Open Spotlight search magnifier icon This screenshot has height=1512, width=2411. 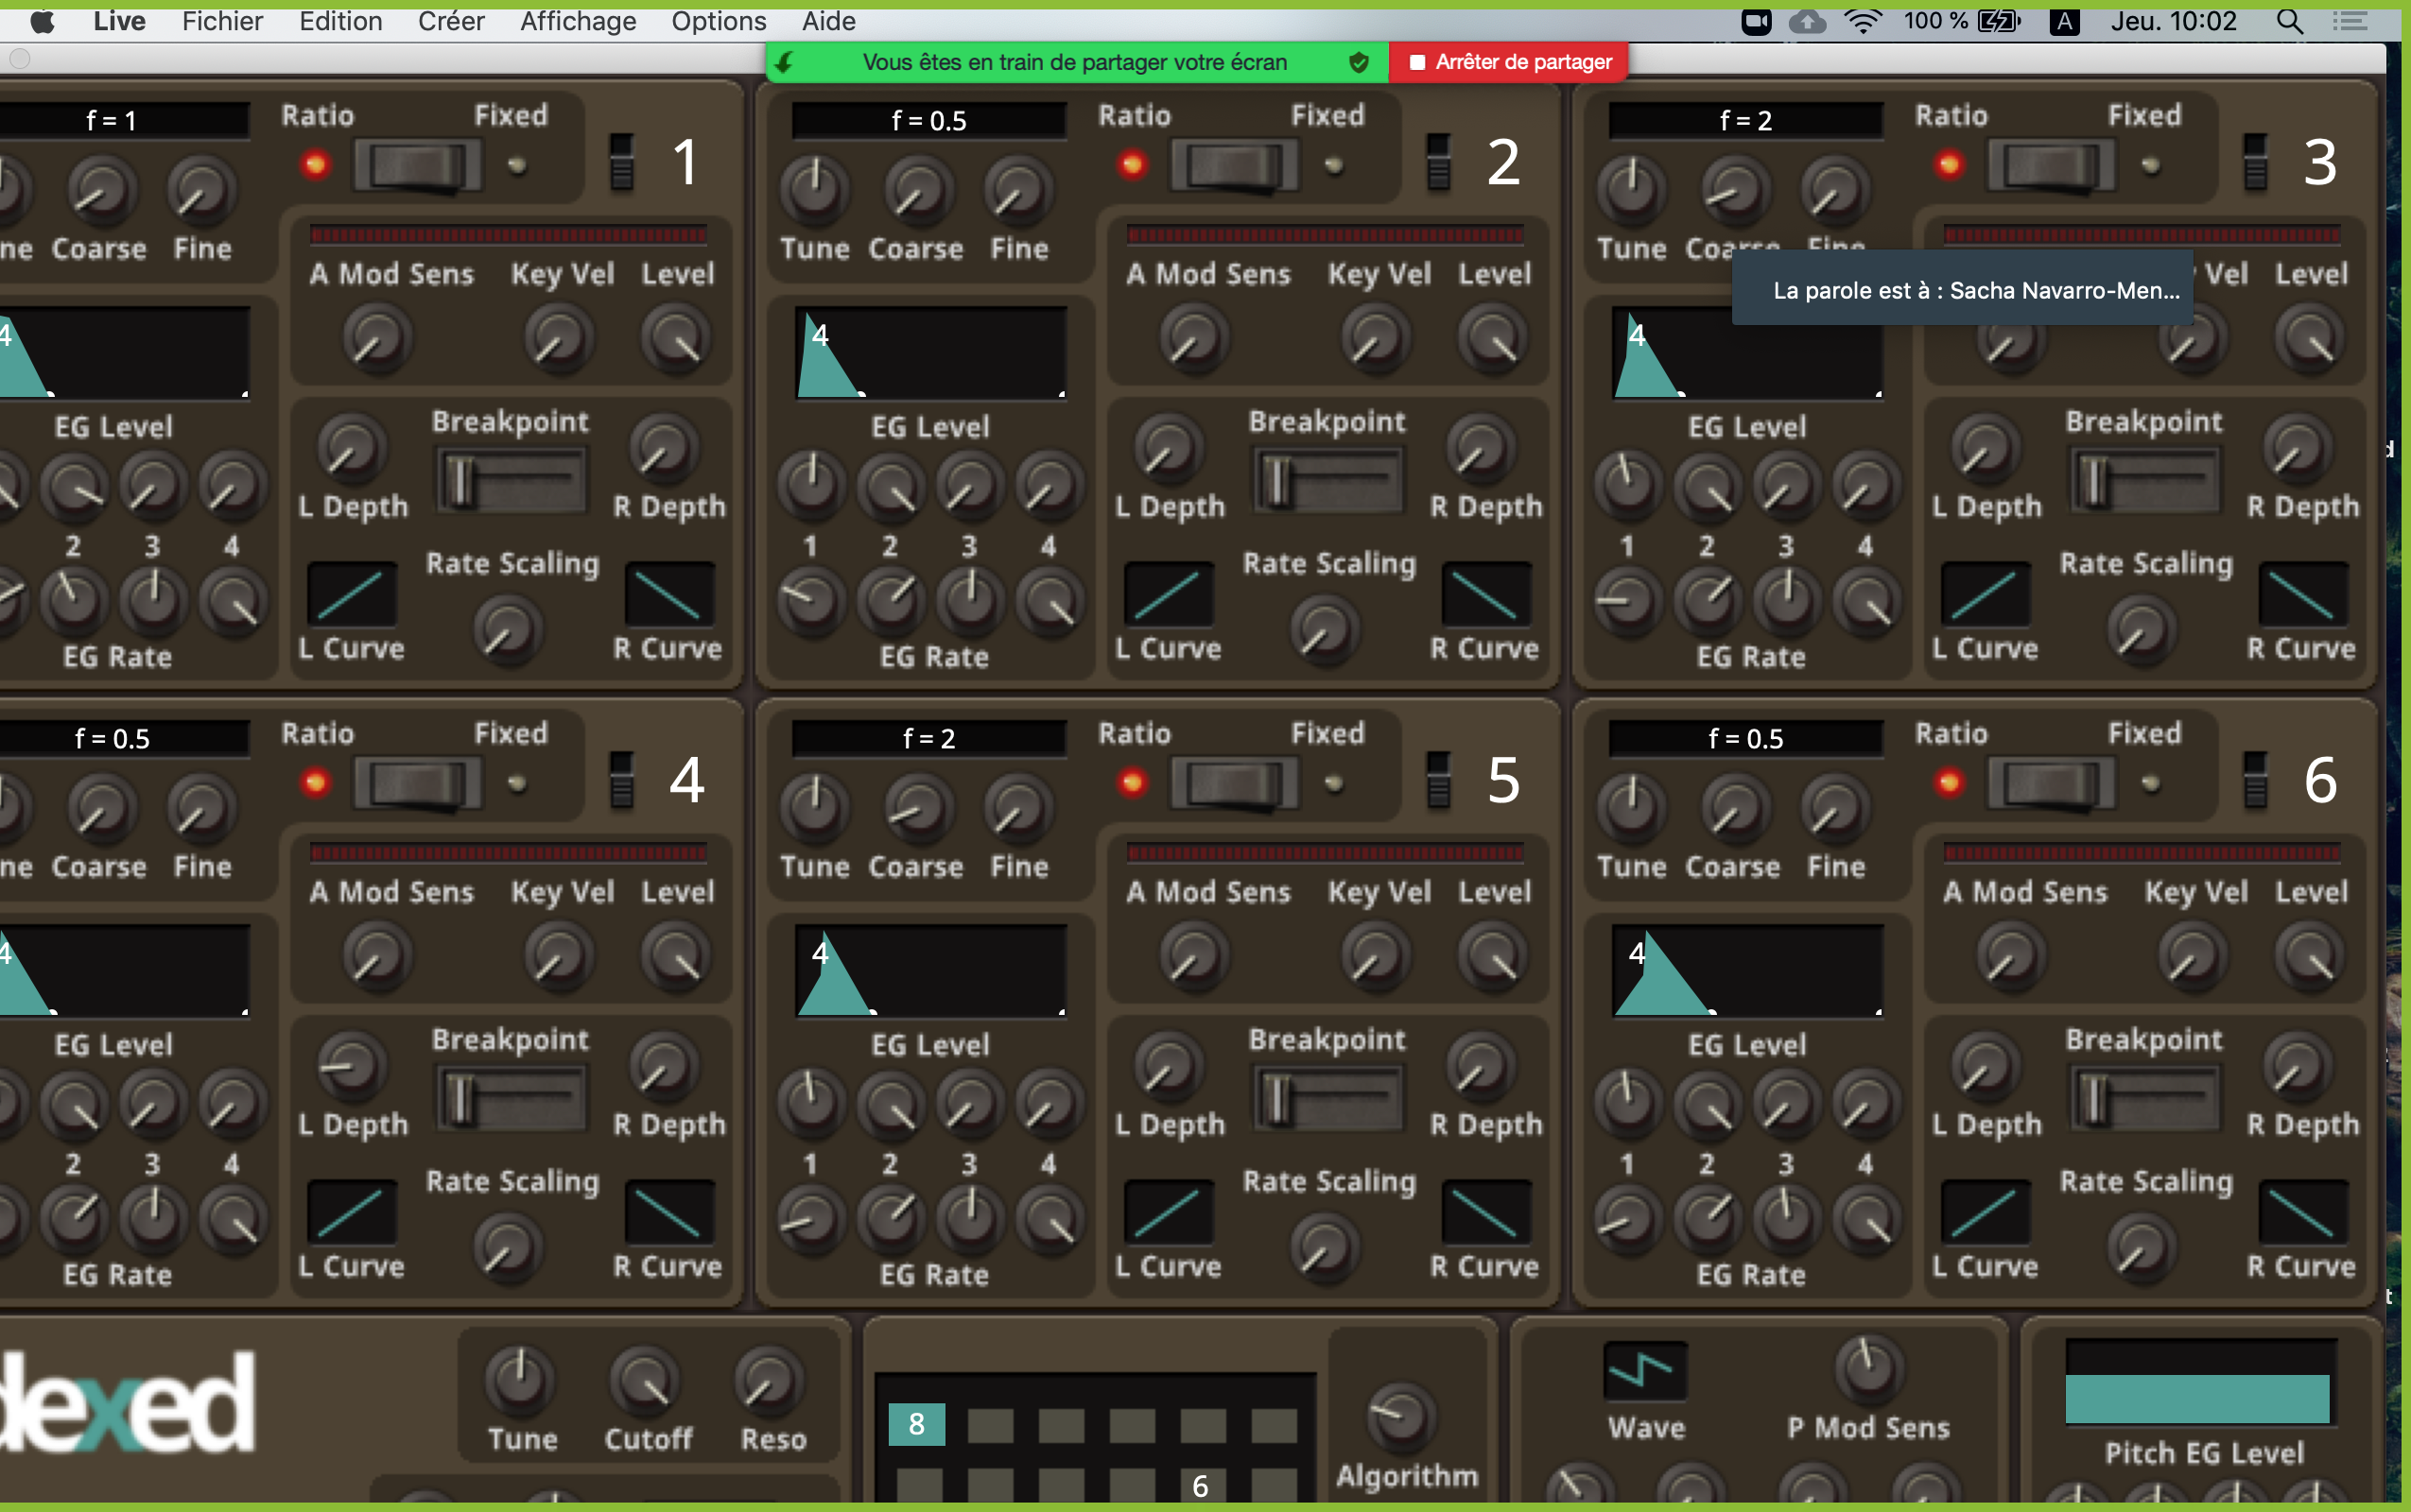point(2289,21)
